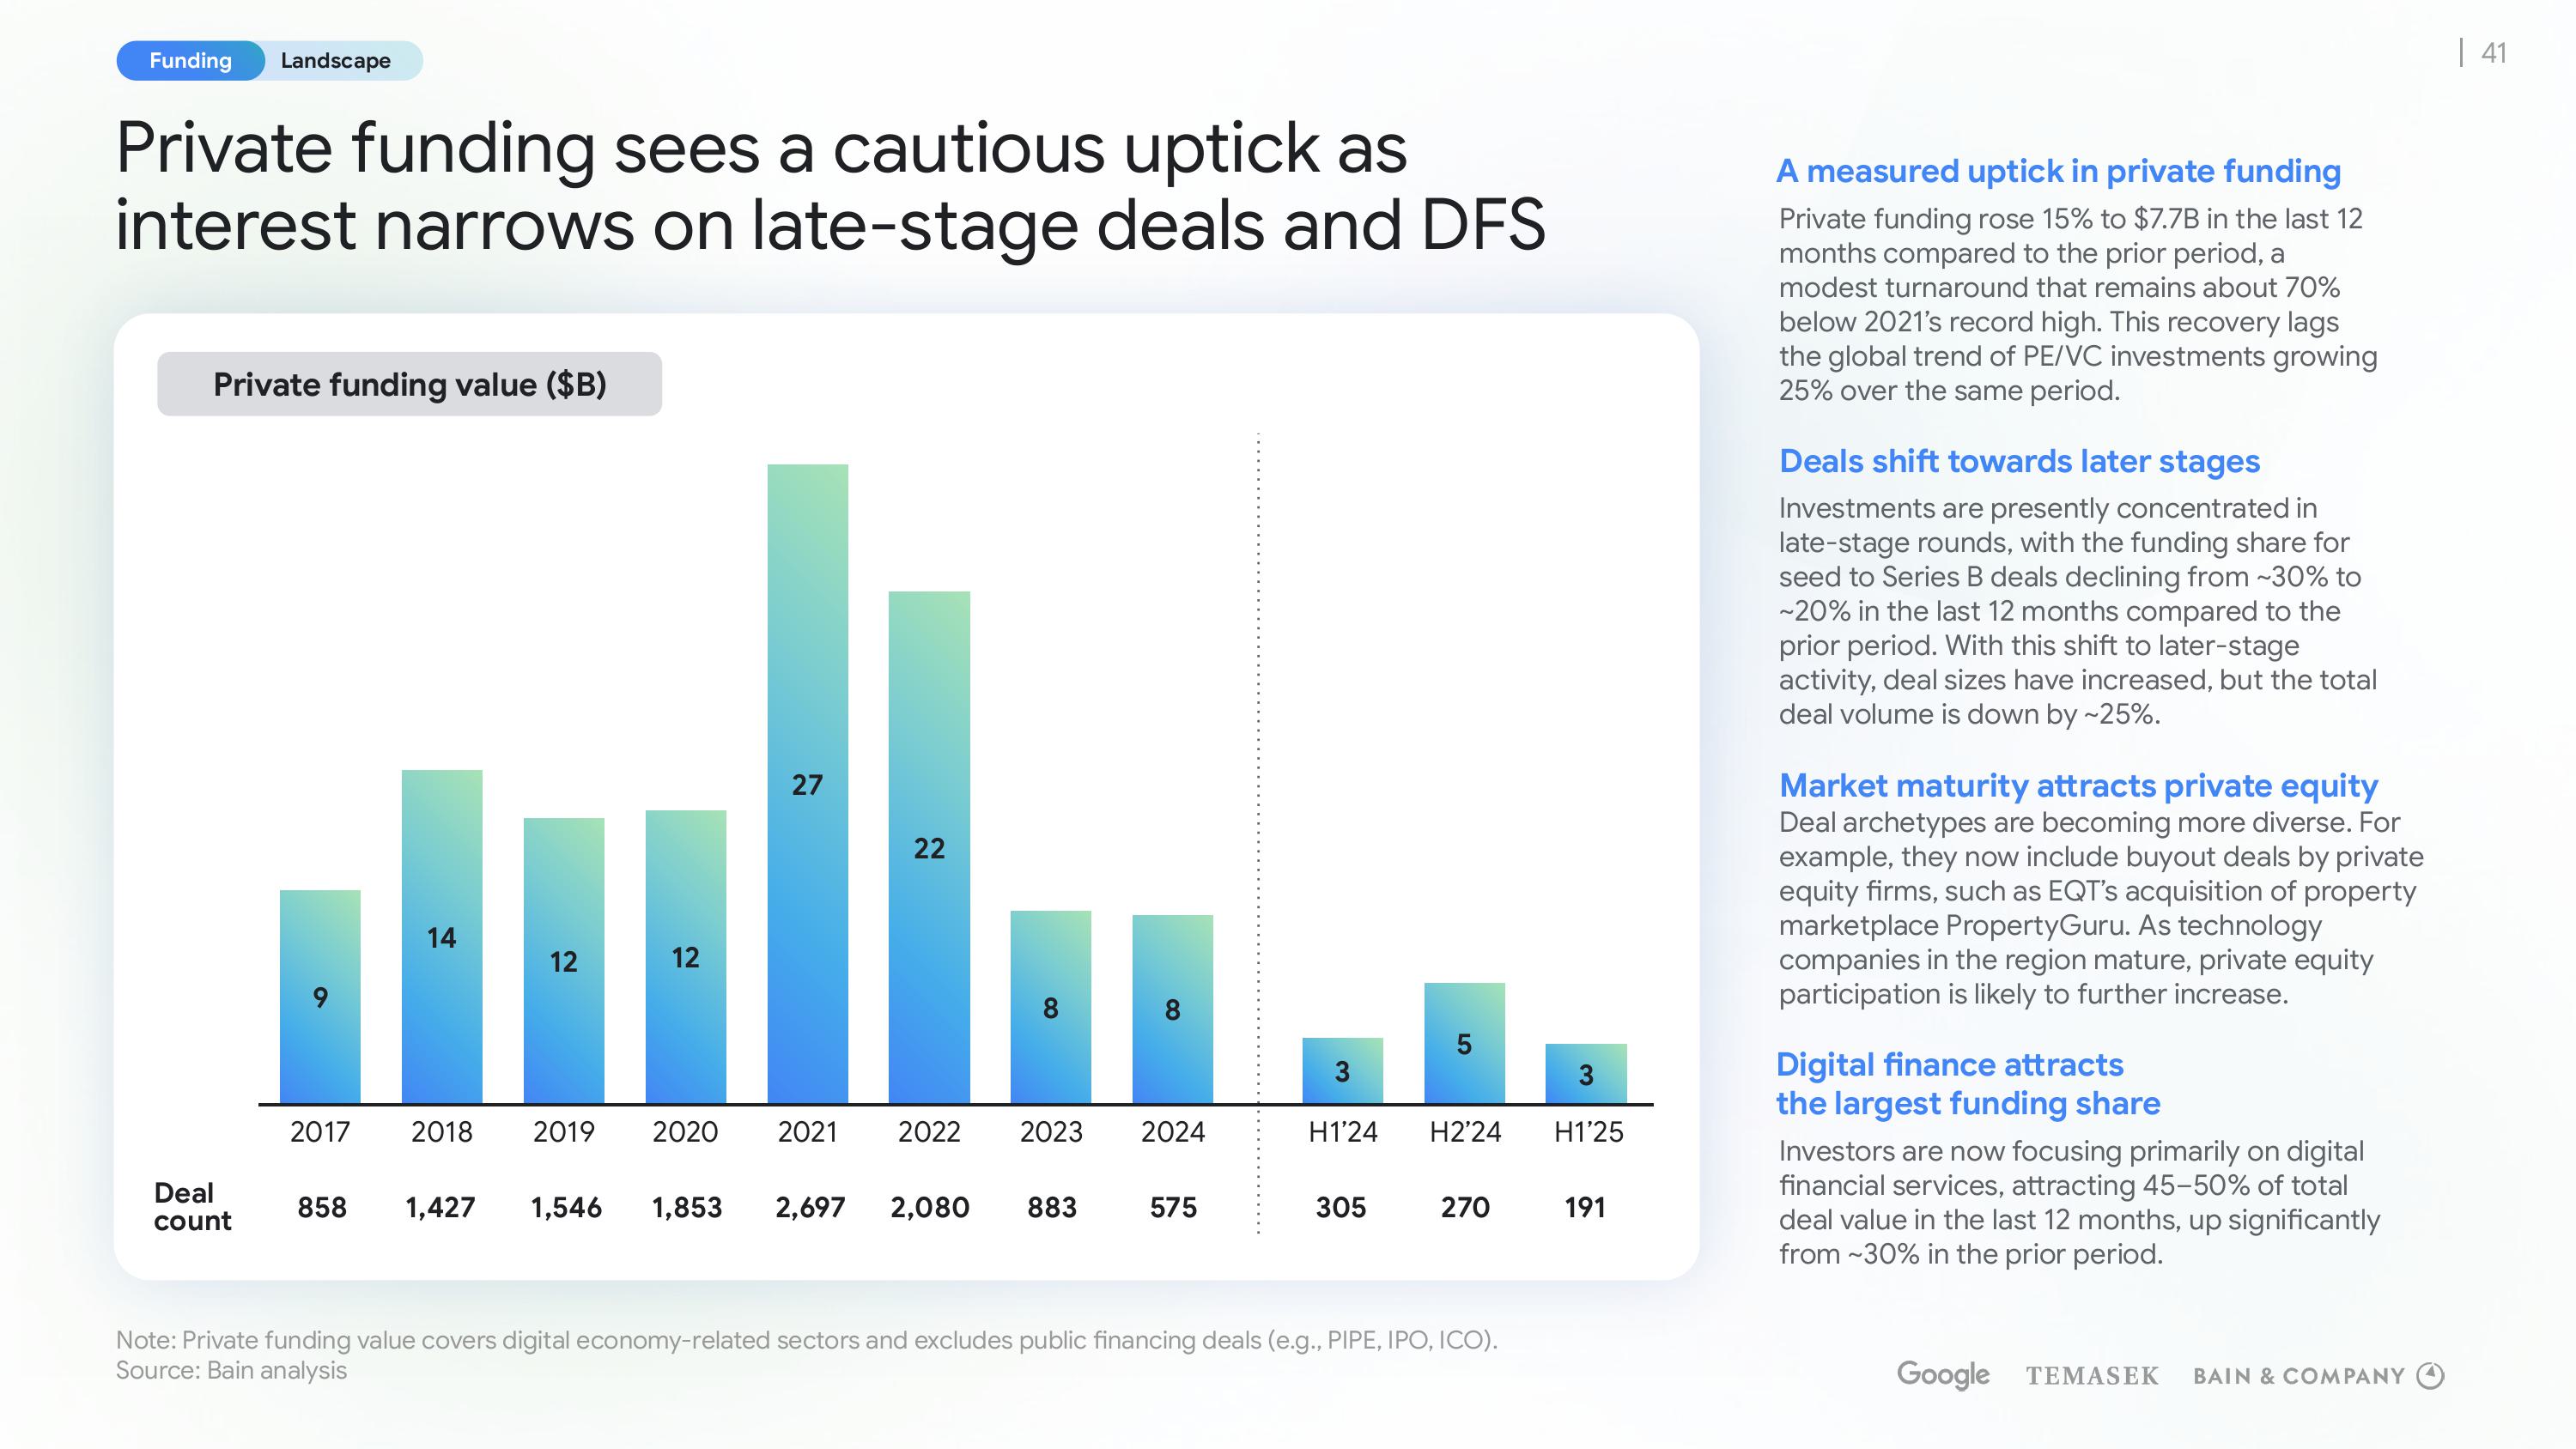Screen dimensions: 2576x1449
Task: Click the page number 41
Action: pos(2493,53)
